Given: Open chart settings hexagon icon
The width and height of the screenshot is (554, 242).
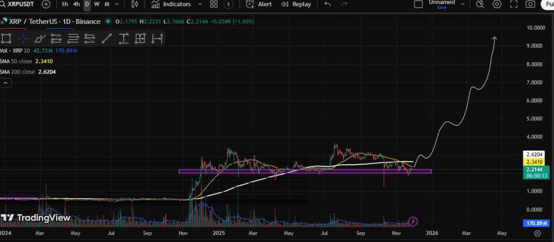Looking at the screenshot, I should click(x=497, y=4).
